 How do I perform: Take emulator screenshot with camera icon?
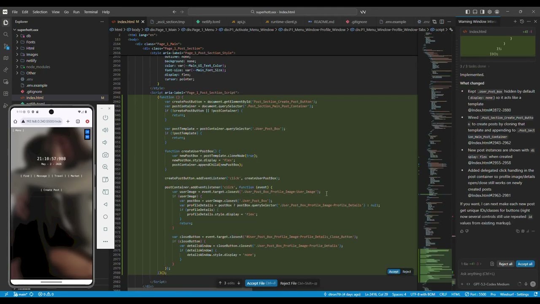105,155
